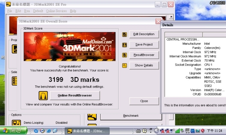Viewport: 226px width, 135px height.
Task: Click the keyboard icon on the language bar
Action: coord(138,131)
